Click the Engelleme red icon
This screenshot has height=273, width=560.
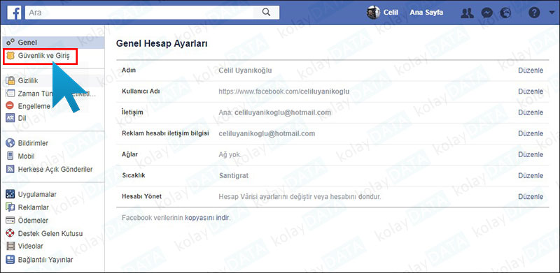pyautogui.click(x=10, y=106)
